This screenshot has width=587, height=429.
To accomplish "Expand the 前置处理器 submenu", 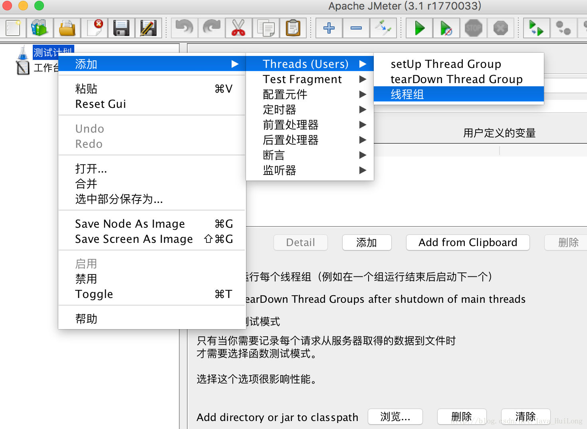I will point(310,125).
